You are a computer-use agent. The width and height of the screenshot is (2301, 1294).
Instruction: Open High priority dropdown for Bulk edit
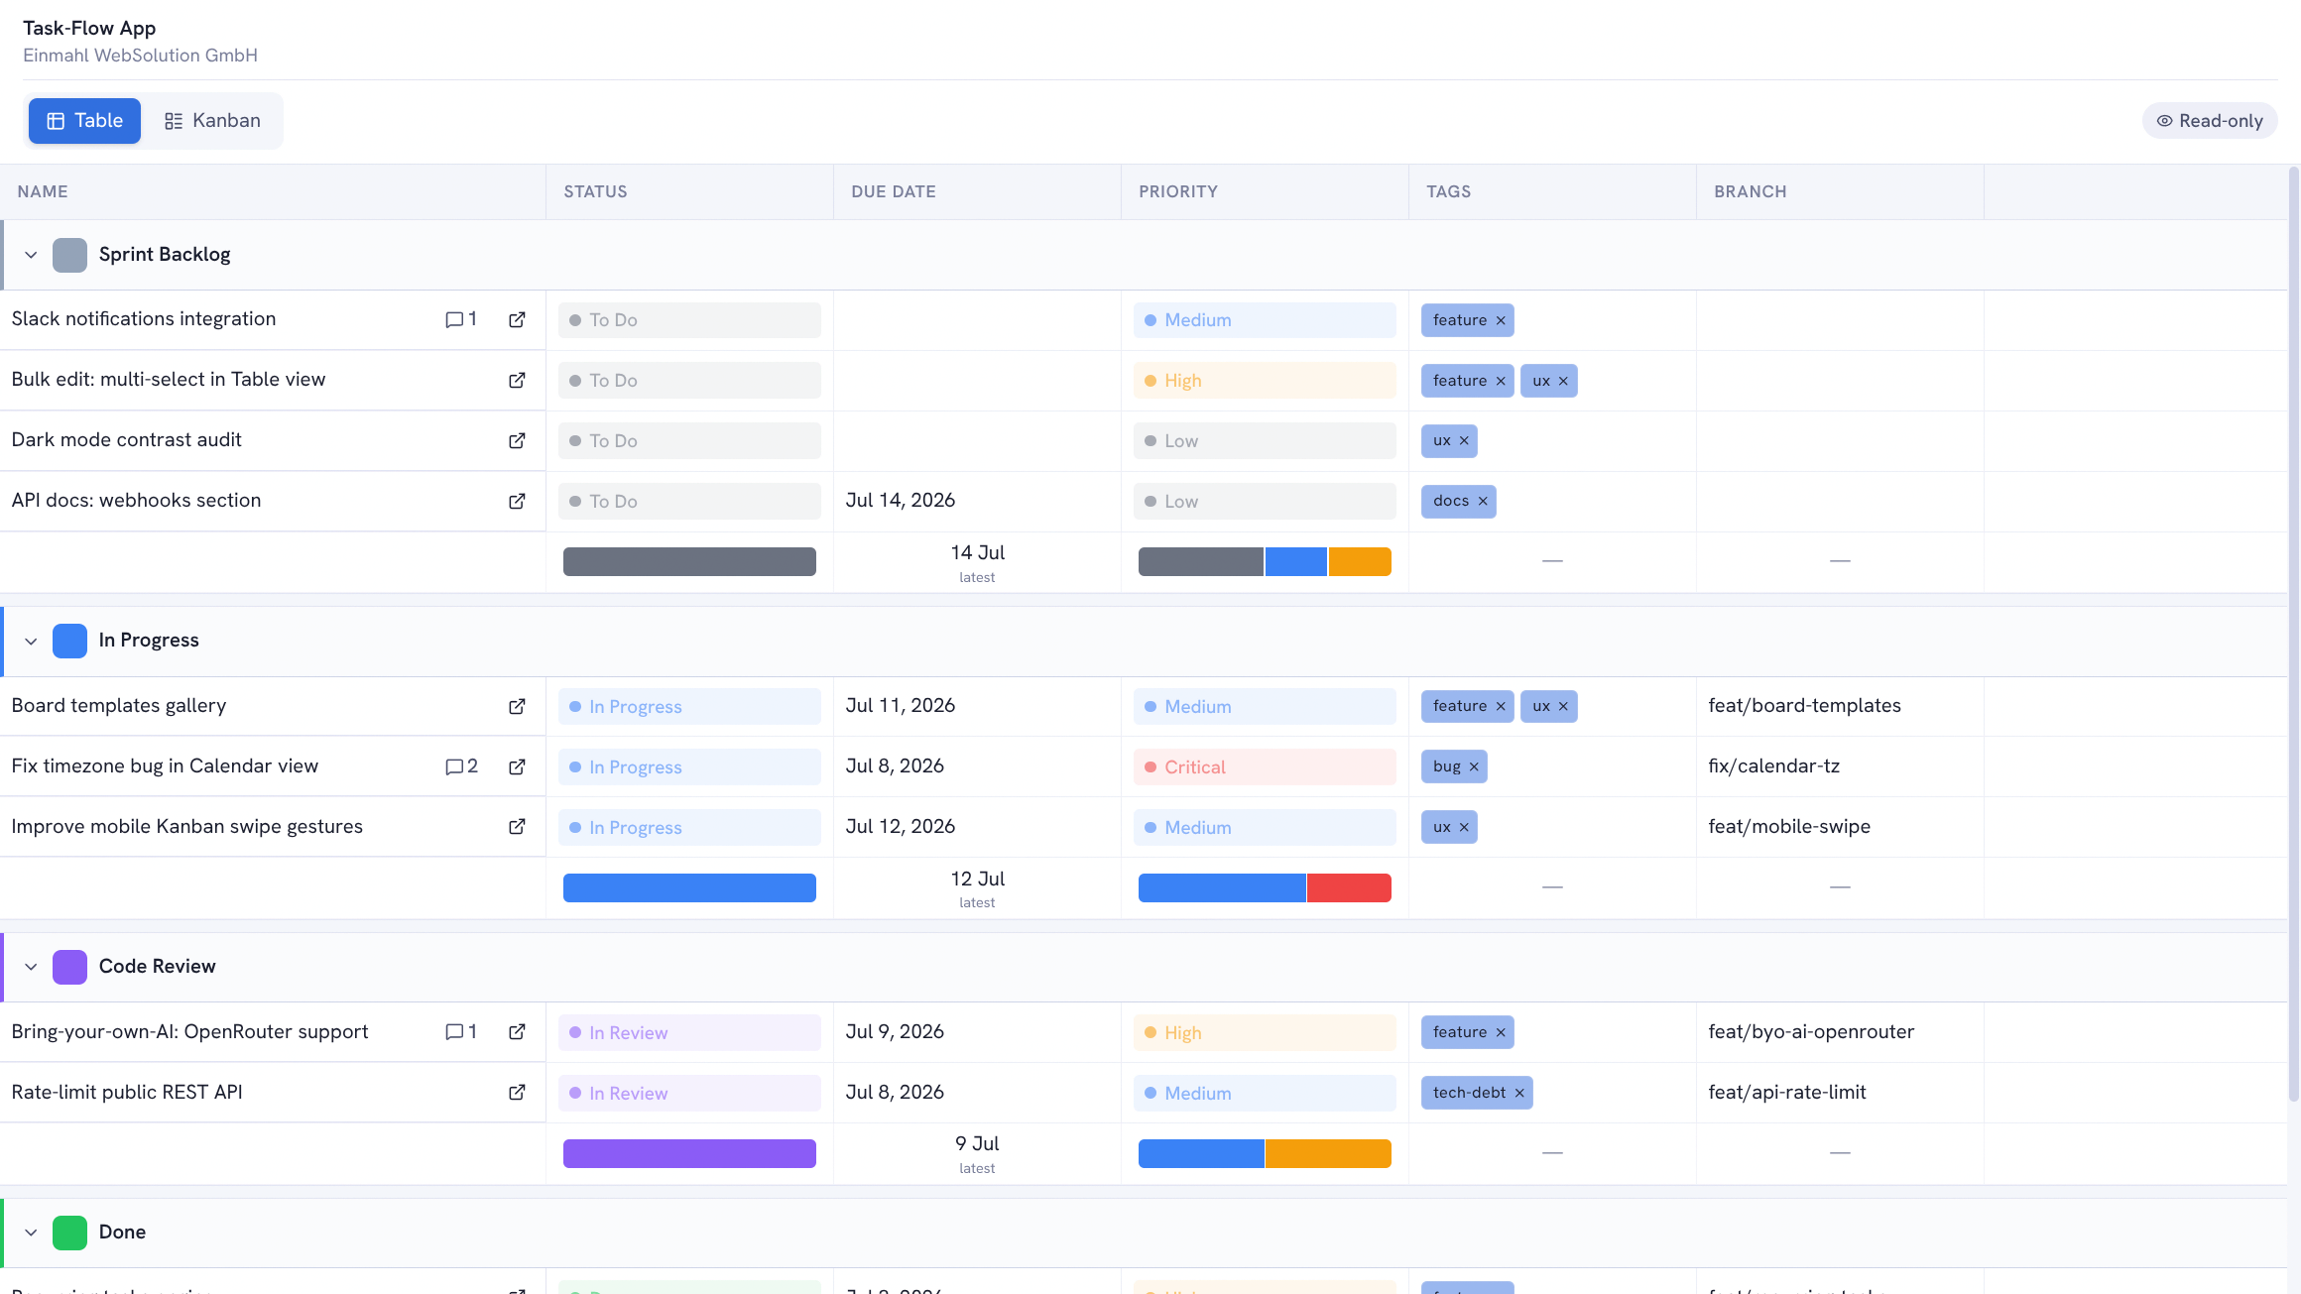click(x=1265, y=381)
